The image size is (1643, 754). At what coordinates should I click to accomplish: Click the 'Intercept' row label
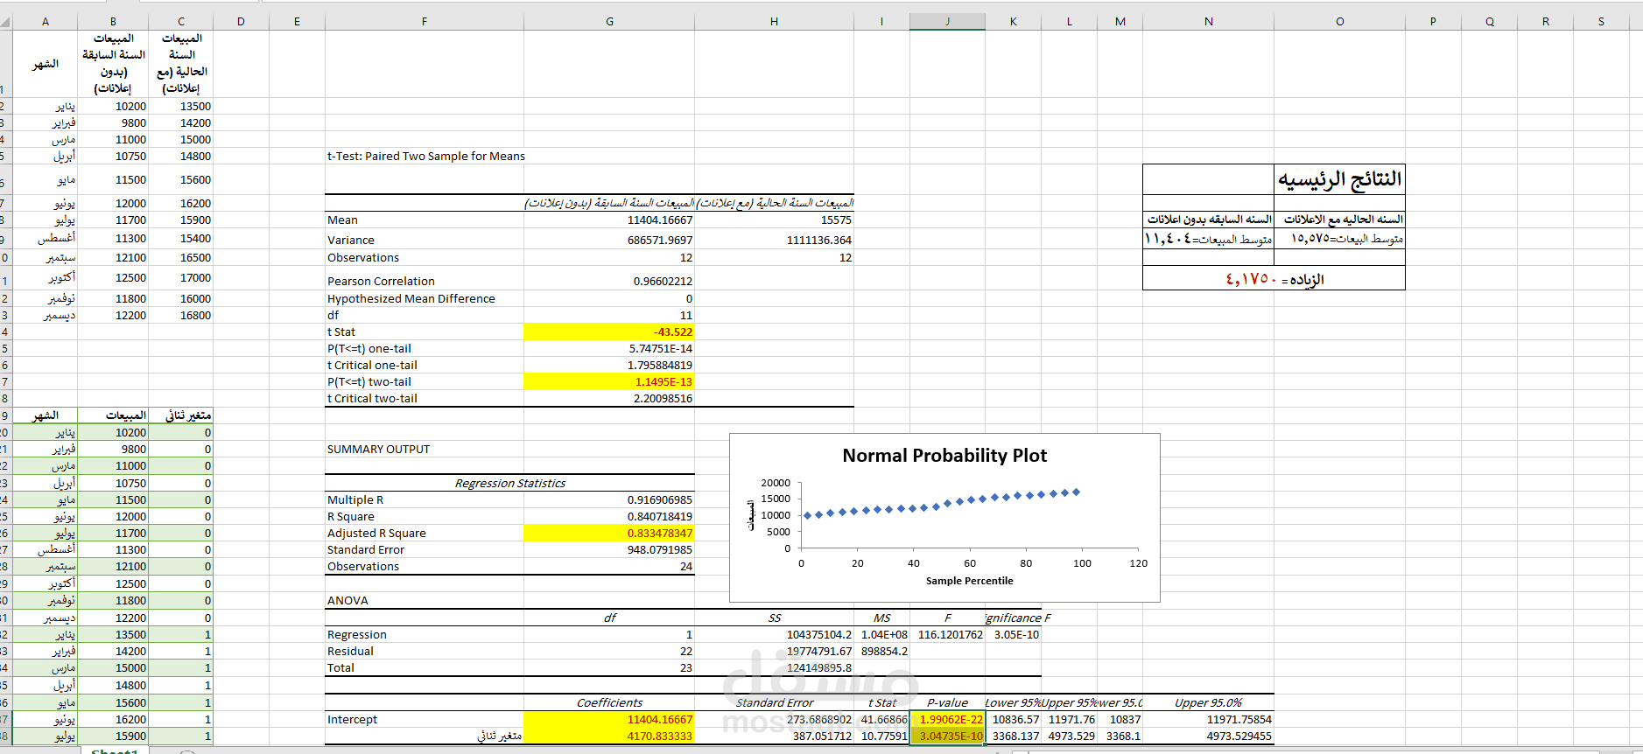click(x=425, y=720)
